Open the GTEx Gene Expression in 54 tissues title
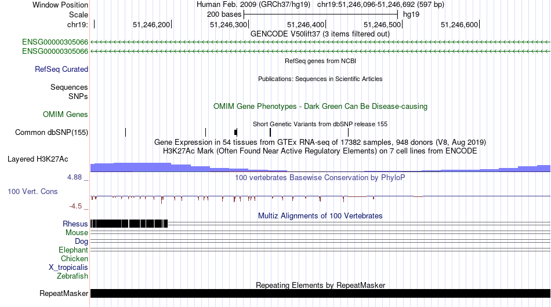Screen dimensions: 551x307 (320, 142)
